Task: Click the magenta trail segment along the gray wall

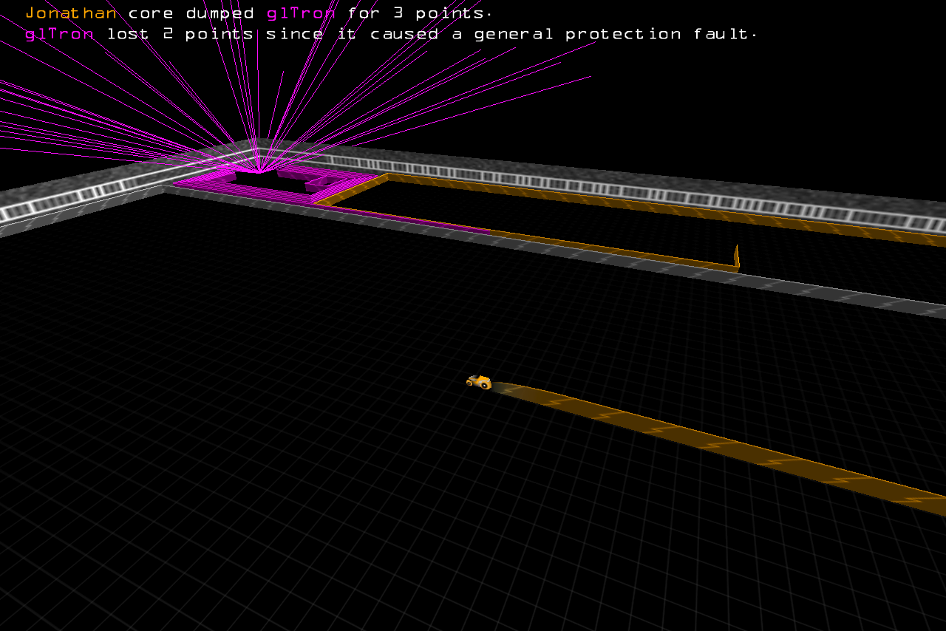Action: 414,221
